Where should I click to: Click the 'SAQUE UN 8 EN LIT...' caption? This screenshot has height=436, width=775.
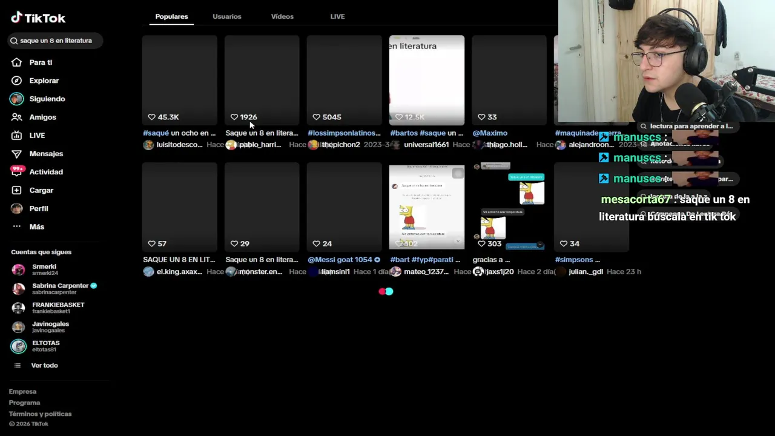coord(179,260)
